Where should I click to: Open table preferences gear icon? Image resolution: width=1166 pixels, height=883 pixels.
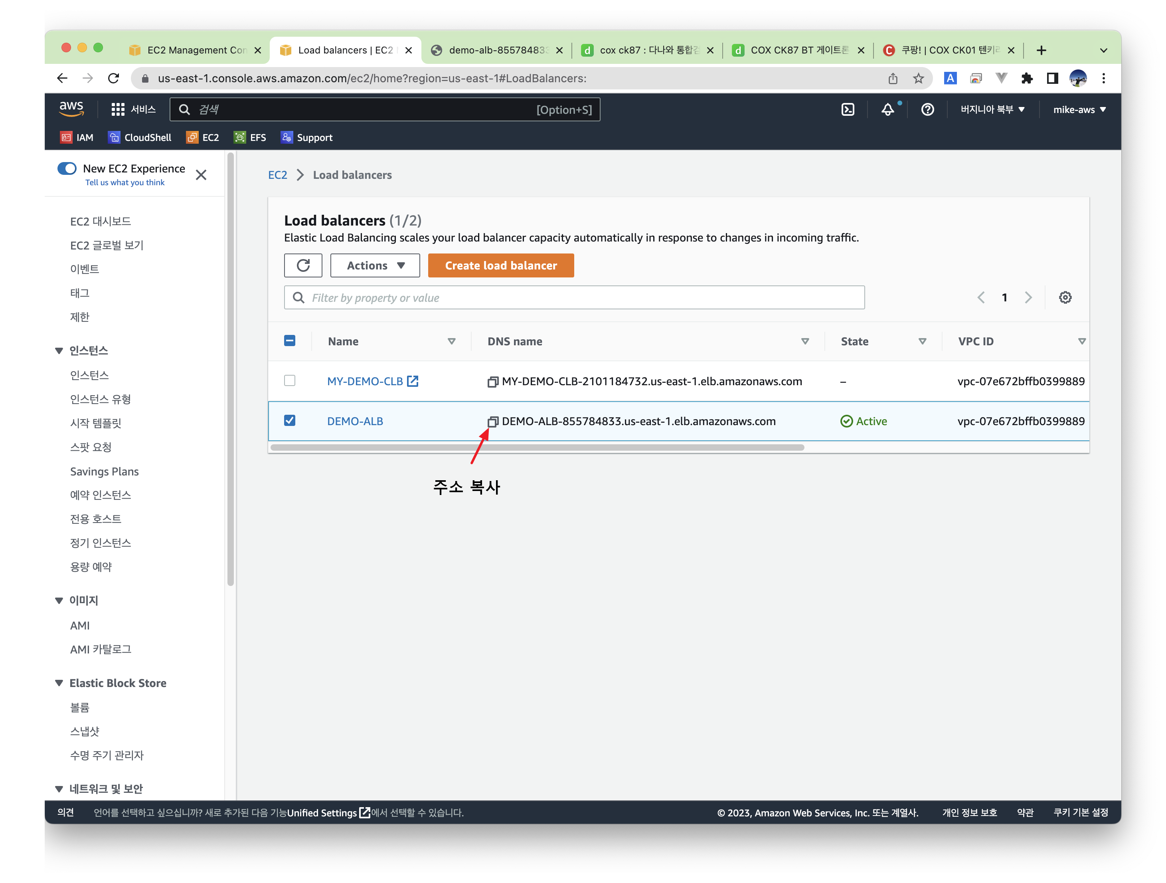tap(1065, 298)
